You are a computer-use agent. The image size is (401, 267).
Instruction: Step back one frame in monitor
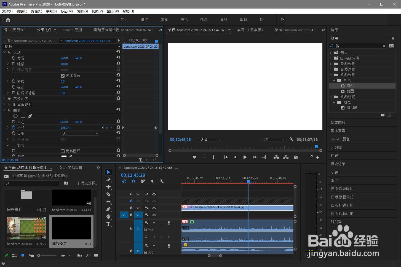(x=236, y=157)
